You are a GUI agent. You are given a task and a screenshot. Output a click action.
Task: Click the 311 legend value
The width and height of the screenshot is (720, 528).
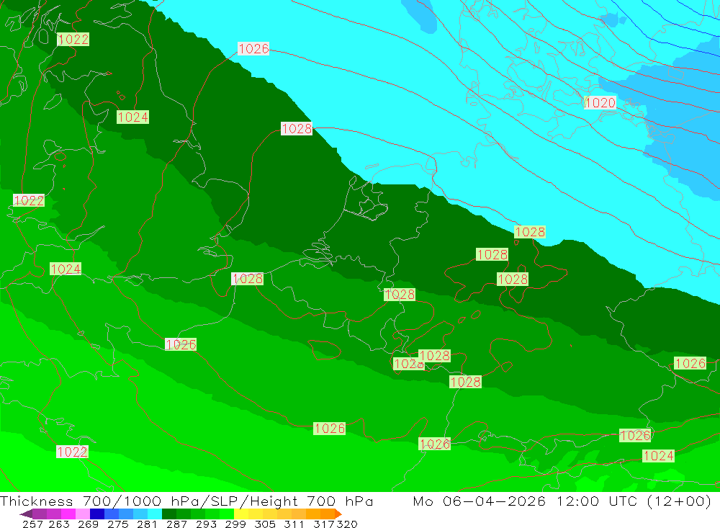pyautogui.click(x=294, y=524)
